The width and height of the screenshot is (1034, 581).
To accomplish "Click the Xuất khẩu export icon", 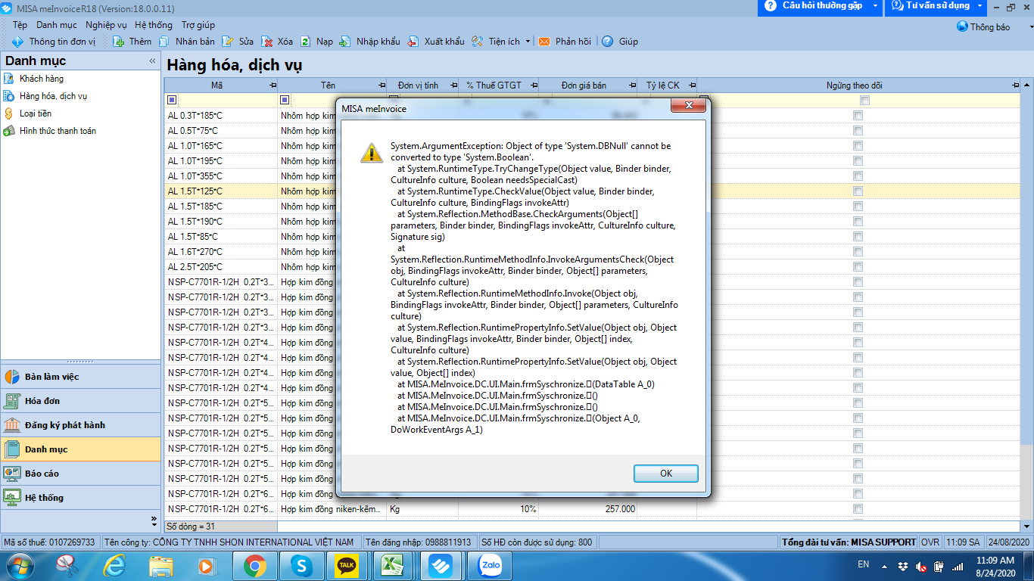I will click(x=413, y=42).
